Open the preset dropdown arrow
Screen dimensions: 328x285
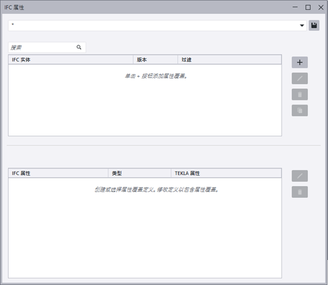tap(302, 26)
